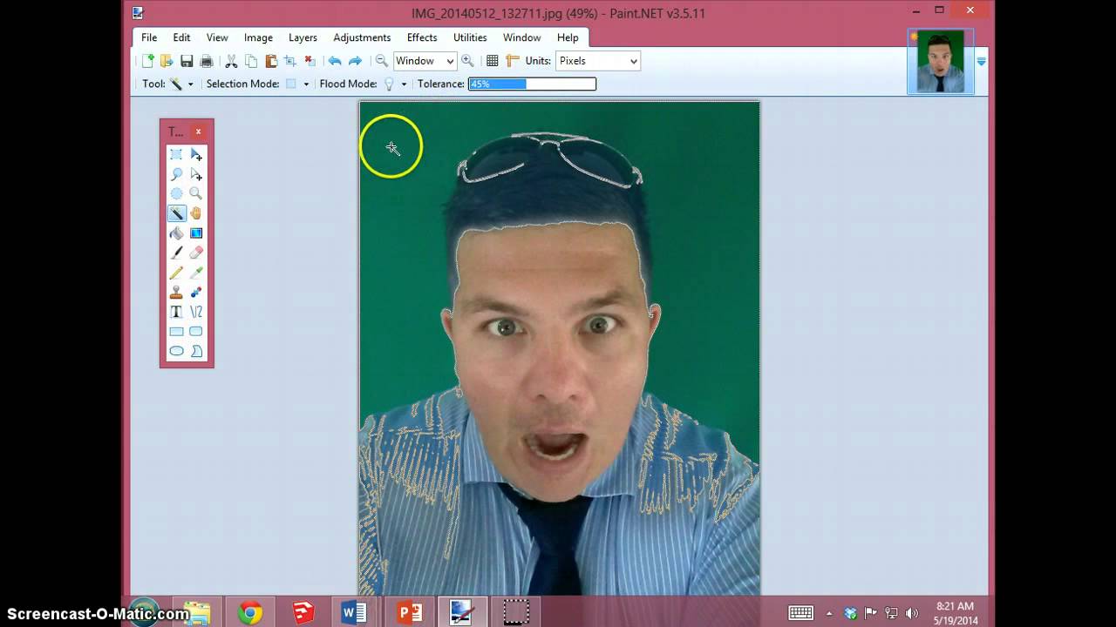This screenshot has height=627, width=1116.
Task: Open the Tool chooser dropdown
Action: click(181, 84)
